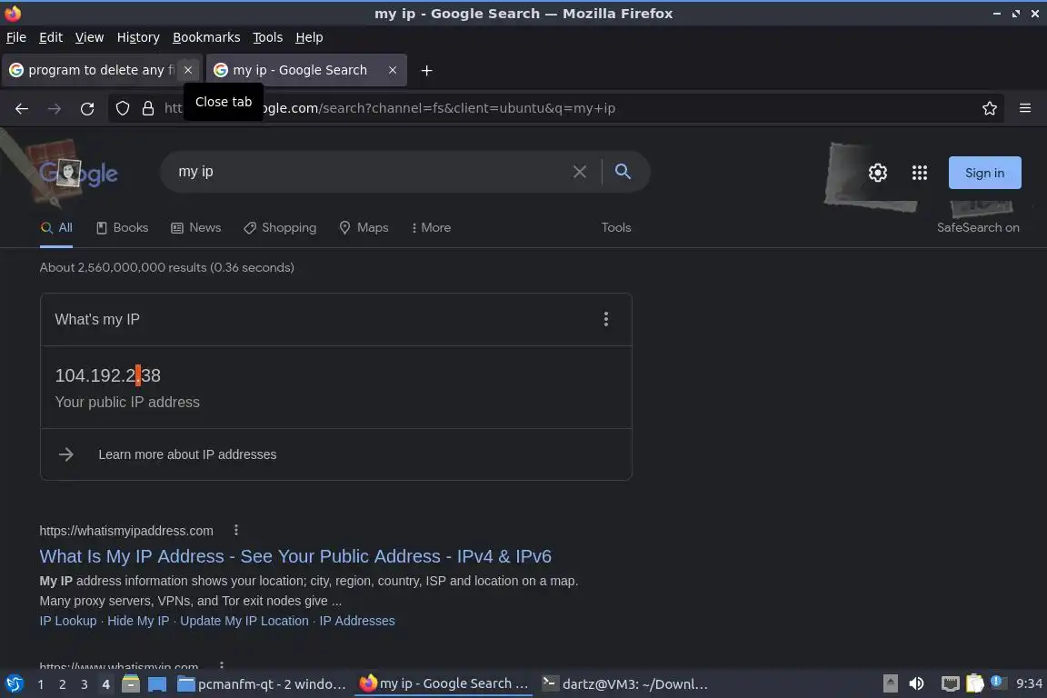1047x698 pixels.
Task: Close the 'my ip - Google Search' tab
Action: [393, 70]
